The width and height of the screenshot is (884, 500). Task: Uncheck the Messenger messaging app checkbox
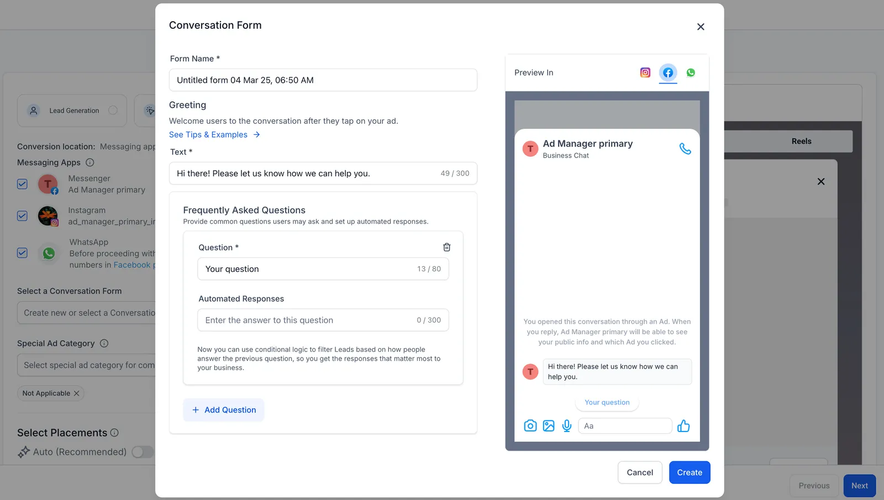coord(22,184)
